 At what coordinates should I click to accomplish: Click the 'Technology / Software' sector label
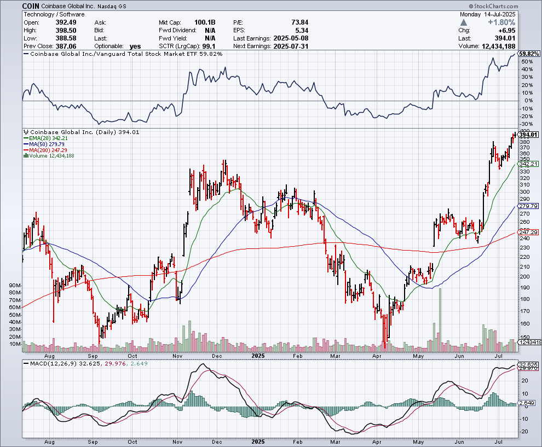coord(54,14)
